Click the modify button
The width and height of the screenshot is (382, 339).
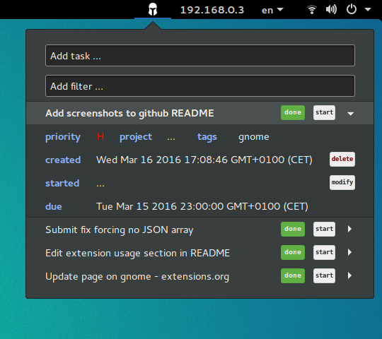(342, 182)
